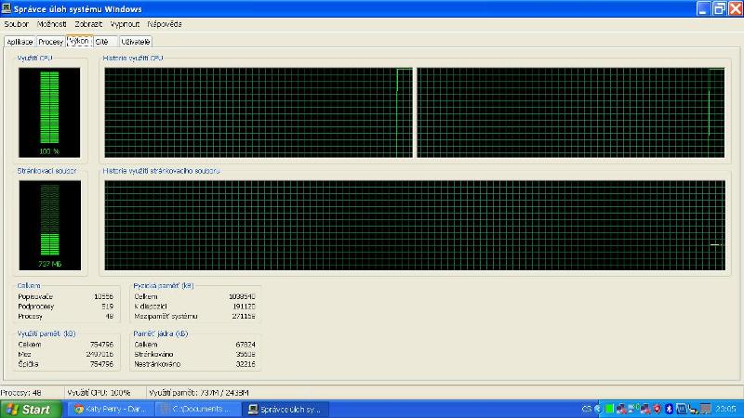Switch to the Sítě tab
Viewport: 744px width, 418px height.
coord(101,42)
